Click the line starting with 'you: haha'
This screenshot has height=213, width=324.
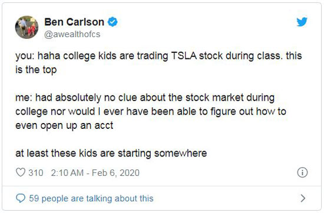(x=158, y=56)
